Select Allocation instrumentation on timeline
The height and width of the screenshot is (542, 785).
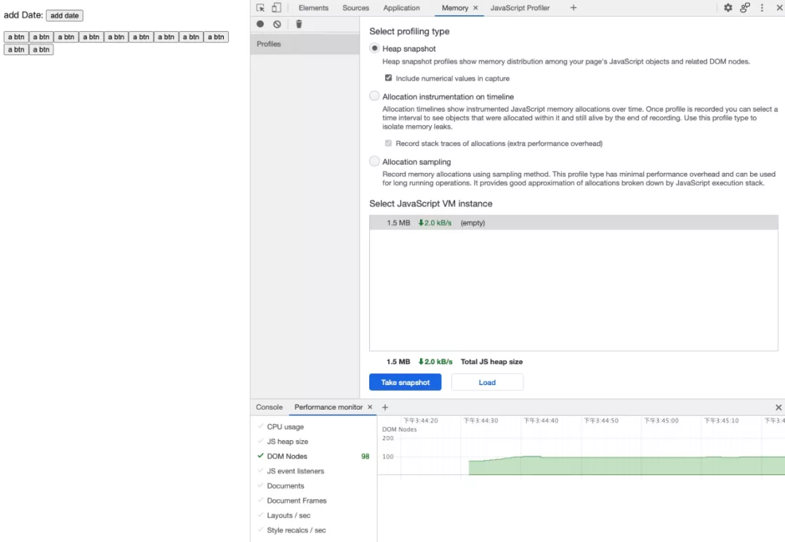point(374,96)
